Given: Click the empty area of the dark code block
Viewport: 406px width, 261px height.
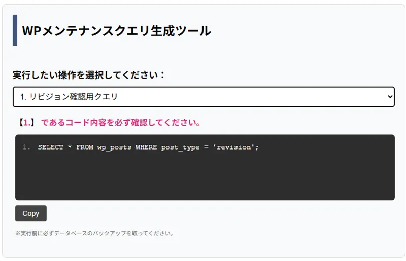Looking at the screenshot, I should point(203,177).
